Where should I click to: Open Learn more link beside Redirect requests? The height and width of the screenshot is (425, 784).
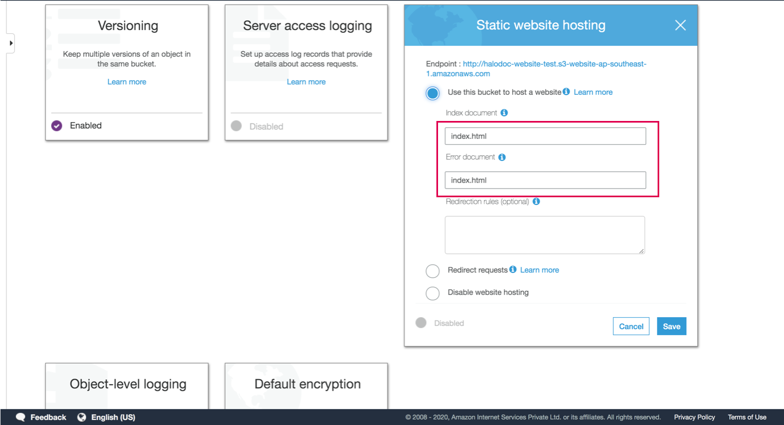pos(539,270)
